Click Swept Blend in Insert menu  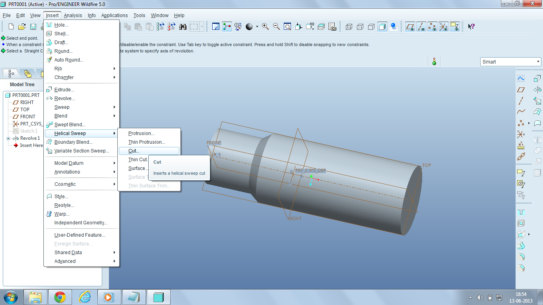click(81, 125)
